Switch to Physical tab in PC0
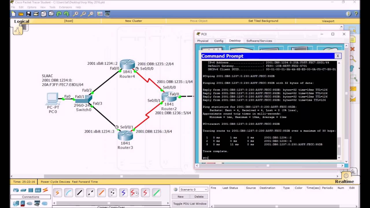This screenshot has width=370, height=208. (x=203, y=41)
